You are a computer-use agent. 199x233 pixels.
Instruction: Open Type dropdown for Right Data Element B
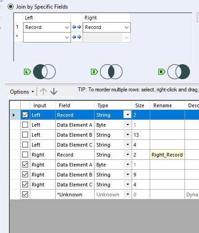click(128, 175)
